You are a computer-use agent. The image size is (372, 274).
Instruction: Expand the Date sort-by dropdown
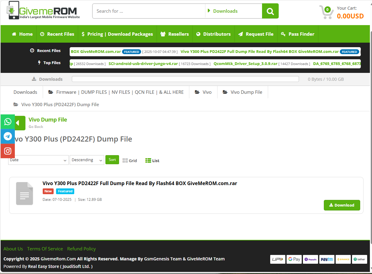click(x=38, y=160)
